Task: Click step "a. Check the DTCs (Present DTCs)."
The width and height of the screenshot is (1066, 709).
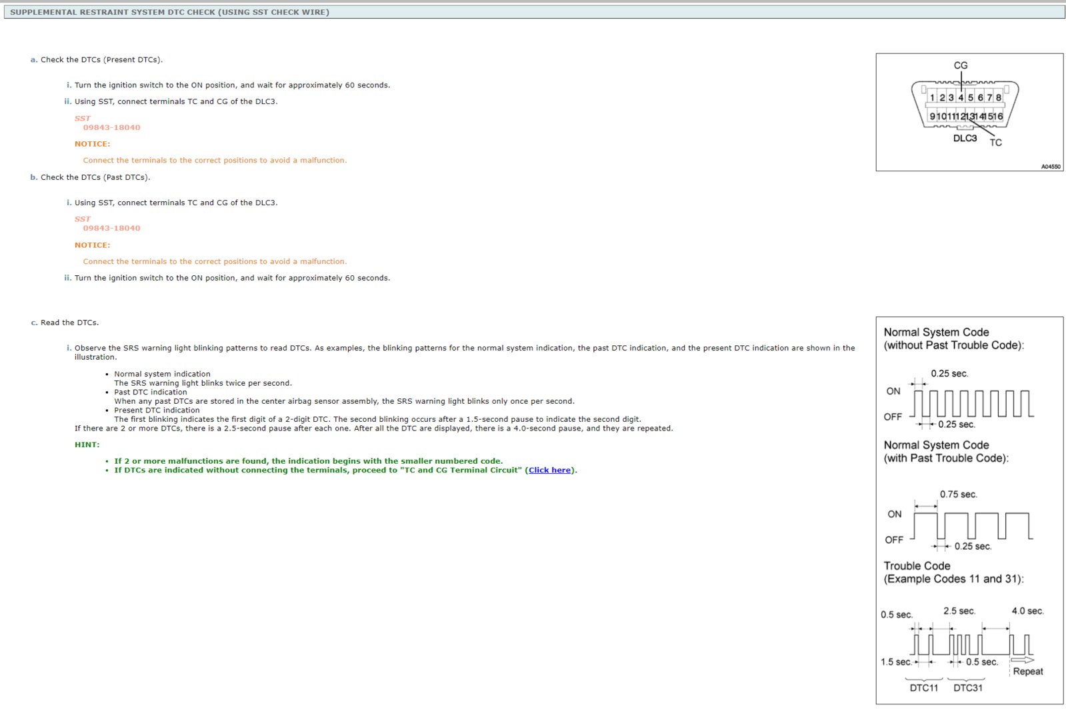Action: pyautogui.click(x=96, y=60)
